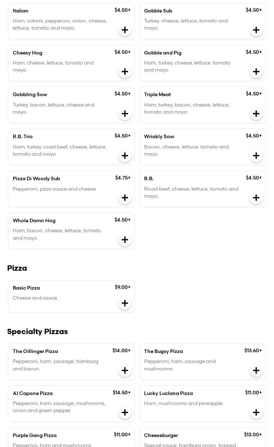Click the Pizza section heading
274x447 pixels.
[17, 268]
